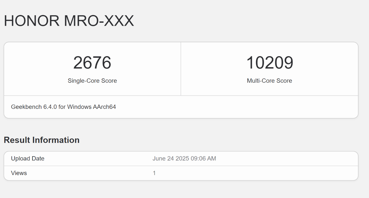Select the Views row label
The width and height of the screenshot is (369, 198).
point(19,173)
